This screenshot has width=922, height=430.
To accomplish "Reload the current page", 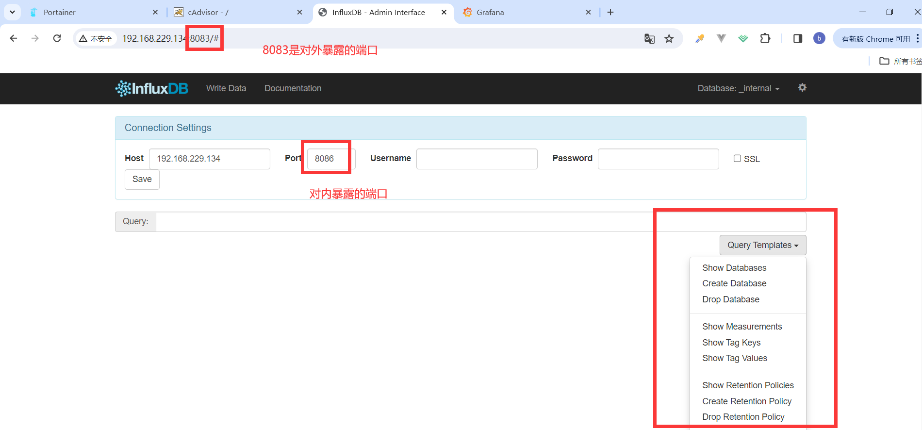I will pyautogui.click(x=57, y=38).
